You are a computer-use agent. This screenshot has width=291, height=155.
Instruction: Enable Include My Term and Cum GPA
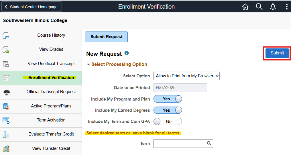[x=168, y=121]
